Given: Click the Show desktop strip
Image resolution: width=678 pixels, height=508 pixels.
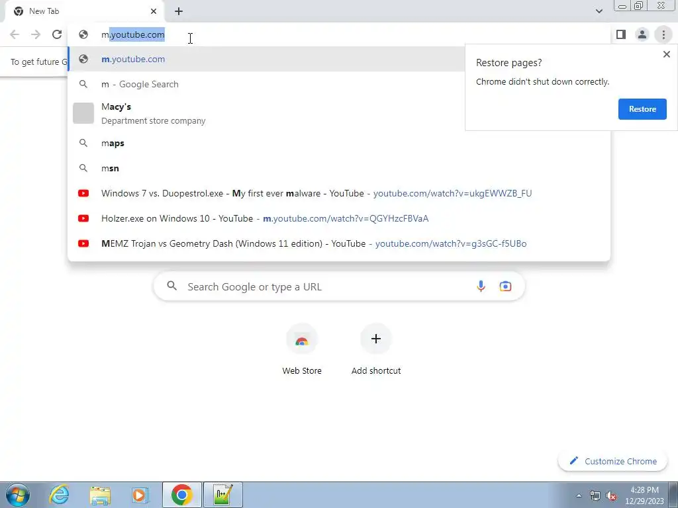Looking at the screenshot, I should coord(673,495).
